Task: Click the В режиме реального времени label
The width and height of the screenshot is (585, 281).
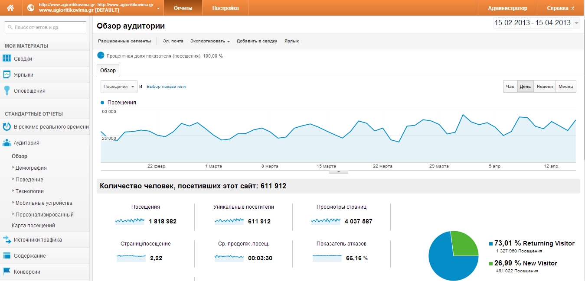Action: coord(51,127)
